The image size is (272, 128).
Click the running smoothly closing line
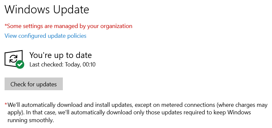31,120
